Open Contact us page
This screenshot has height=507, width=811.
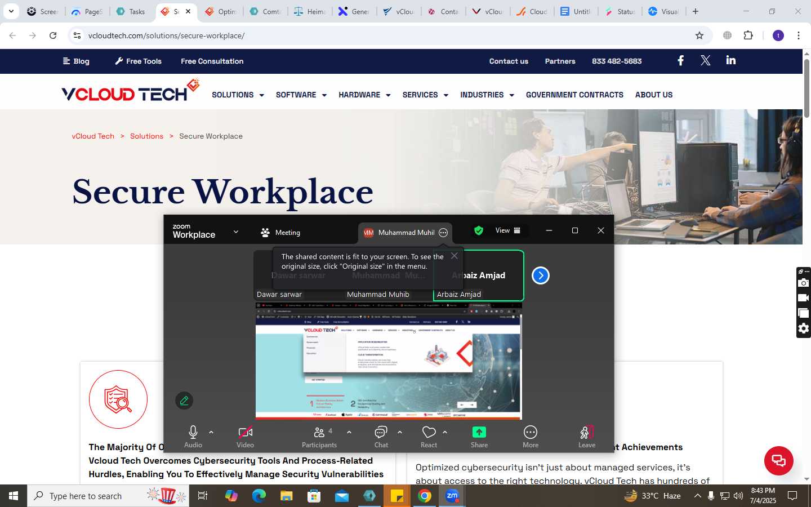[509, 61]
